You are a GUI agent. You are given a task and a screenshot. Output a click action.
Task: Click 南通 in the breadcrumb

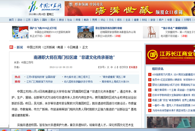pyautogui.click(x=60, y=47)
